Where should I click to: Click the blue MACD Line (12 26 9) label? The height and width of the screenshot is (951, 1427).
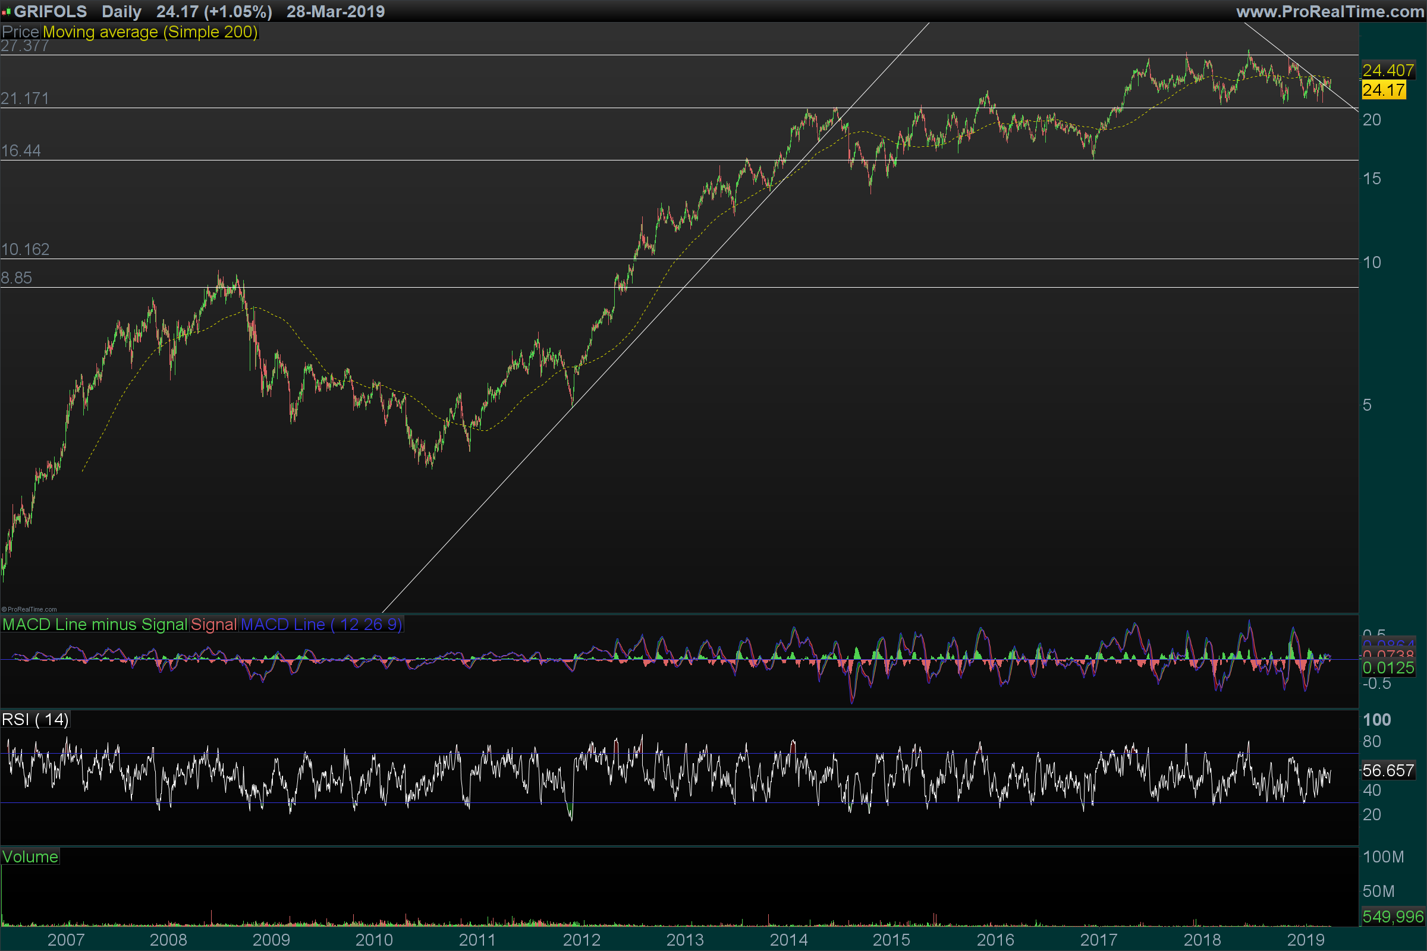322,625
